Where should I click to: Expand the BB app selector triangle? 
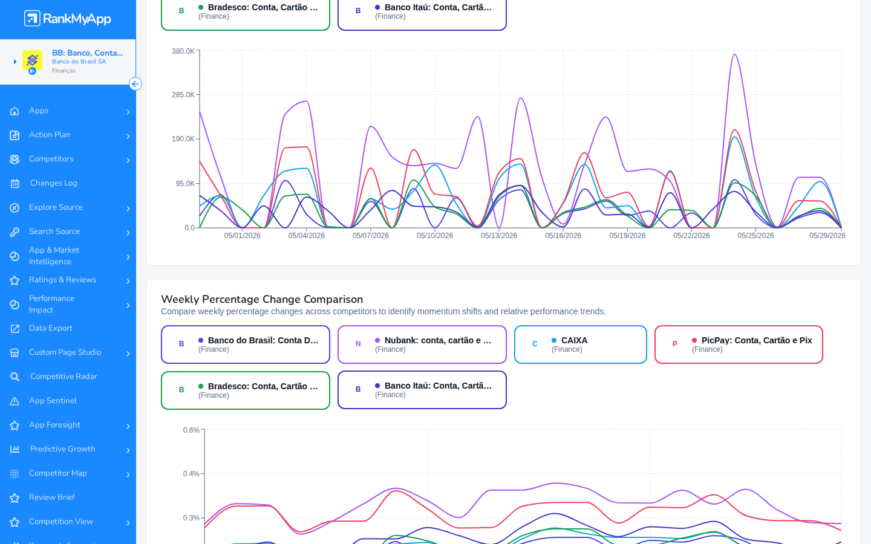tap(15, 62)
